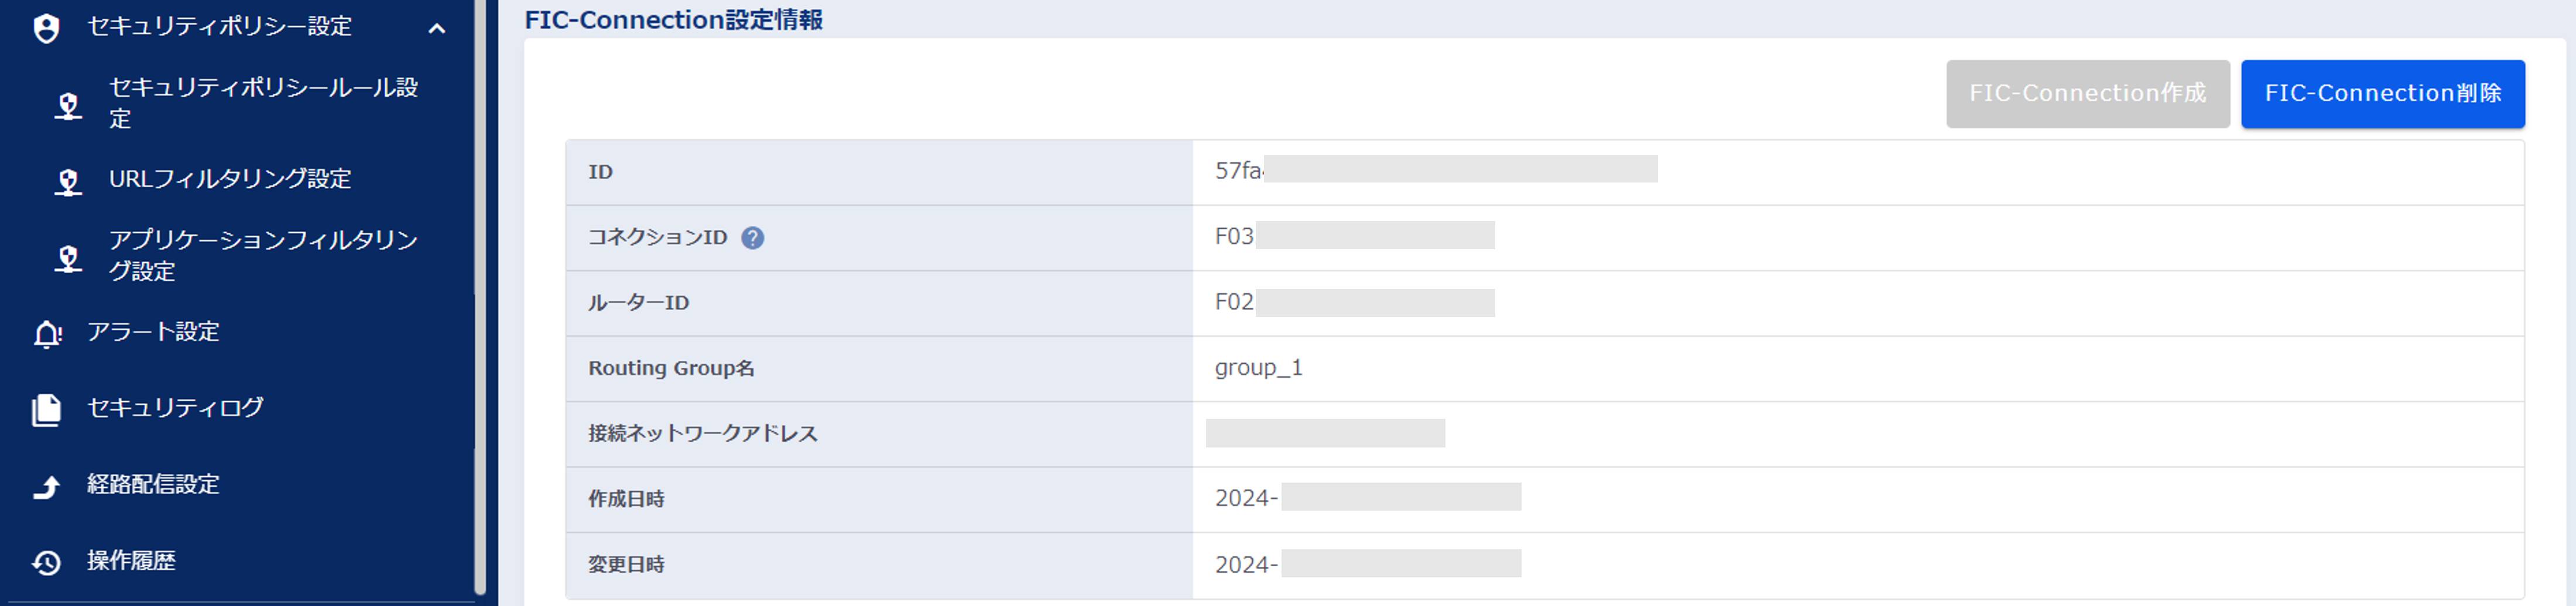
Task: Go to セキュリティログ page
Action: 175,408
